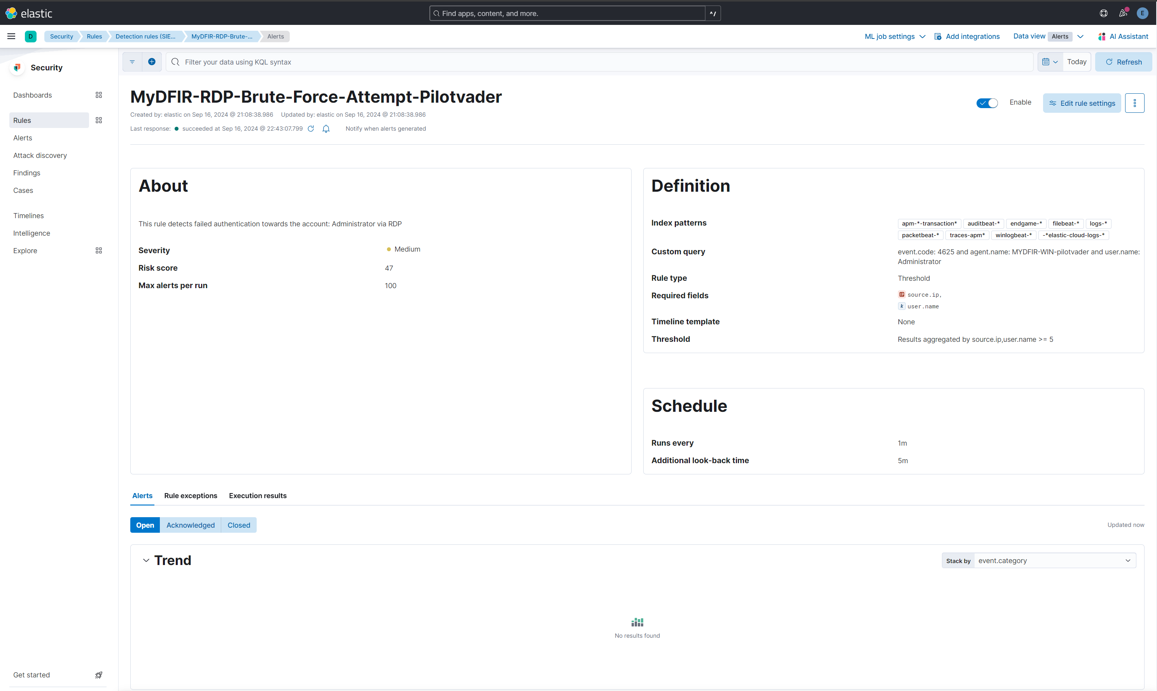Click the user avatar labeled E
The image size is (1157, 691).
click(x=1143, y=13)
